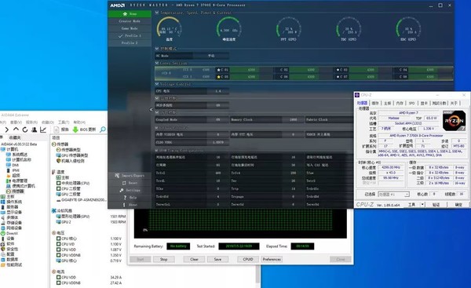471x288 pixels.
Task: Click the AIDA64 graph chart toolbar icon
Action: click(43, 129)
